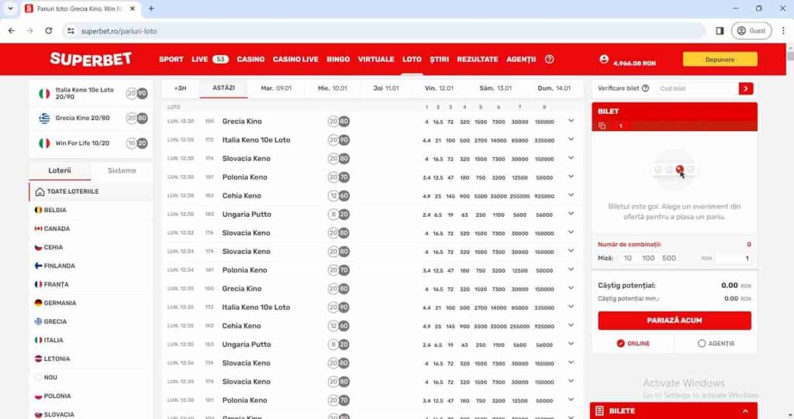Expand the first Slovacia Keno row chevron
794x419 pixels.
[571, 159]
